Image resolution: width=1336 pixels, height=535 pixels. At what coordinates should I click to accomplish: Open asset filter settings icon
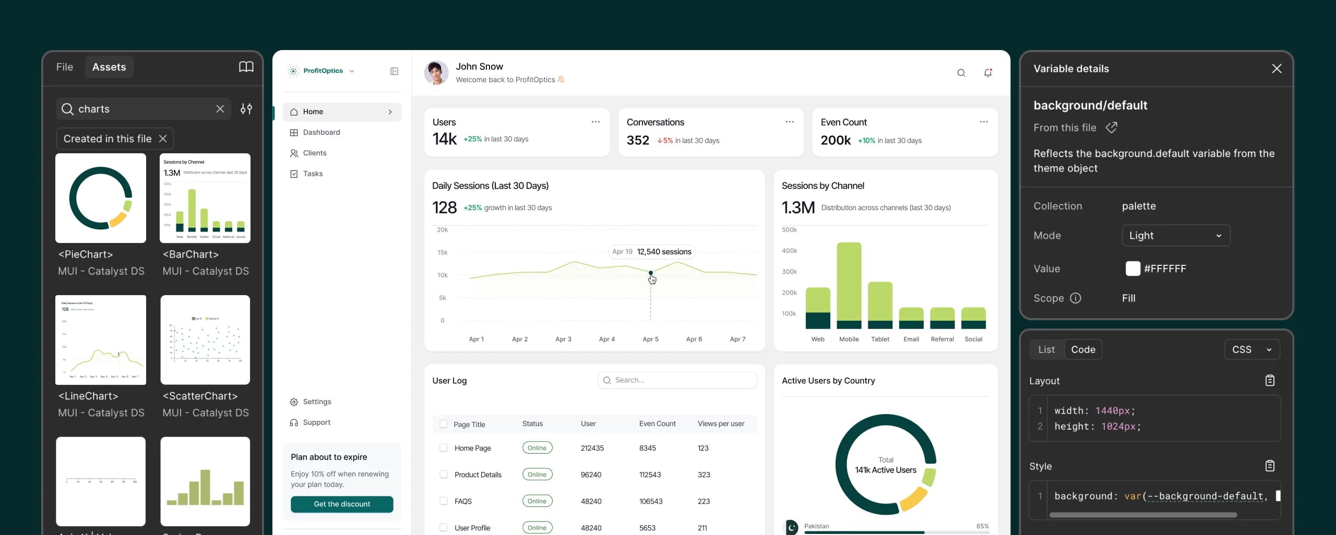pos(246,108)
